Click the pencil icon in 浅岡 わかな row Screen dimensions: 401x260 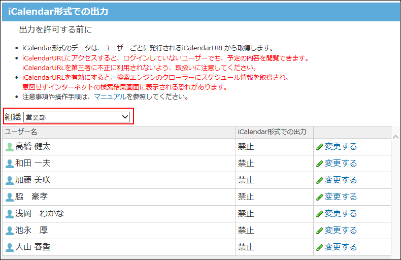click(x=319, y=214)
